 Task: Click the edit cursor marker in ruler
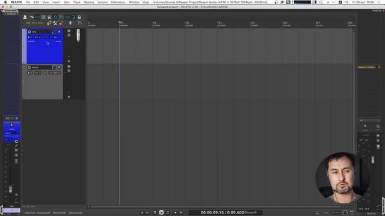120,22
